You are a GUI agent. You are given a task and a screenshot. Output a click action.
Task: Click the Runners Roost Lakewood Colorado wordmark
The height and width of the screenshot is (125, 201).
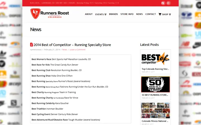[55, 14]
